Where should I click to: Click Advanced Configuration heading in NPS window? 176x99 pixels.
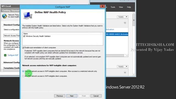(12, 62)
